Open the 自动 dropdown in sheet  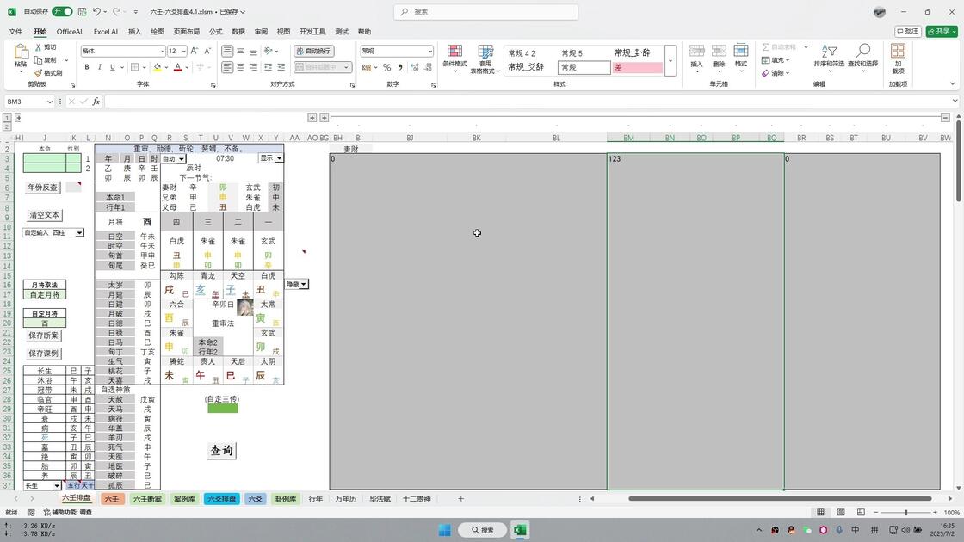(x=182, y=158)
